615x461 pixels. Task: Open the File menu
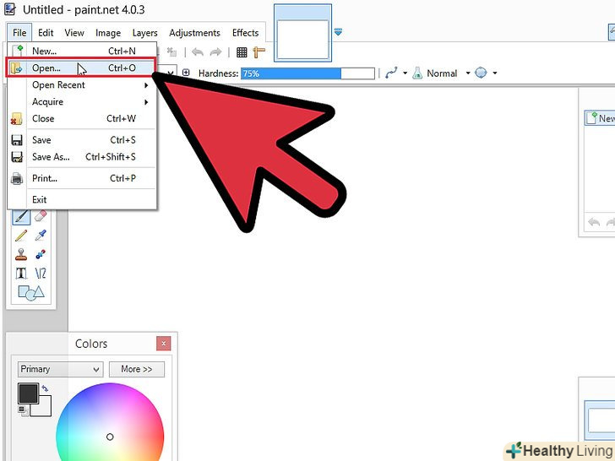coord(19,33)
